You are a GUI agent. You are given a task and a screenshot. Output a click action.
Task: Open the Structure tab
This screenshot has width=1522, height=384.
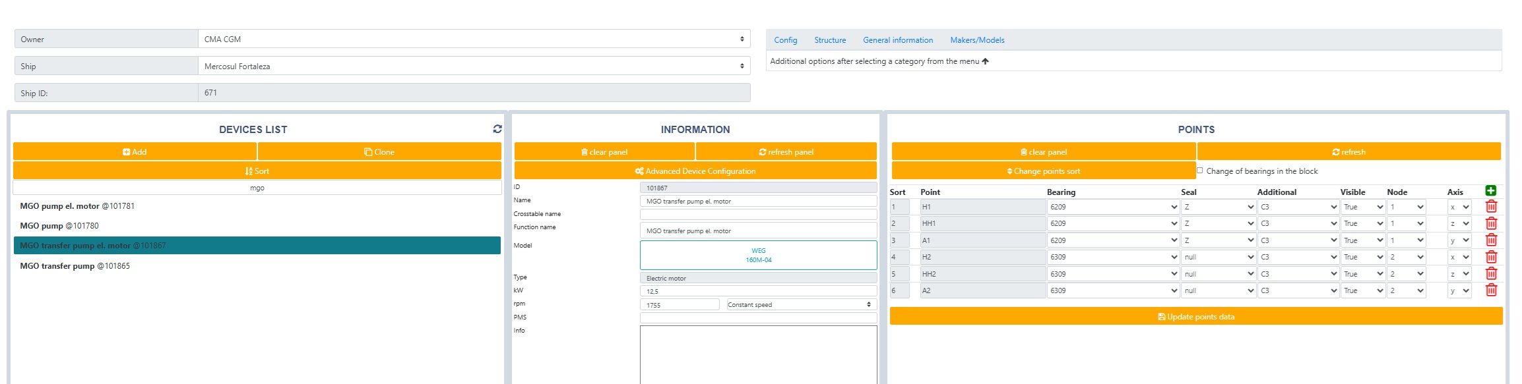click(829, 40)
